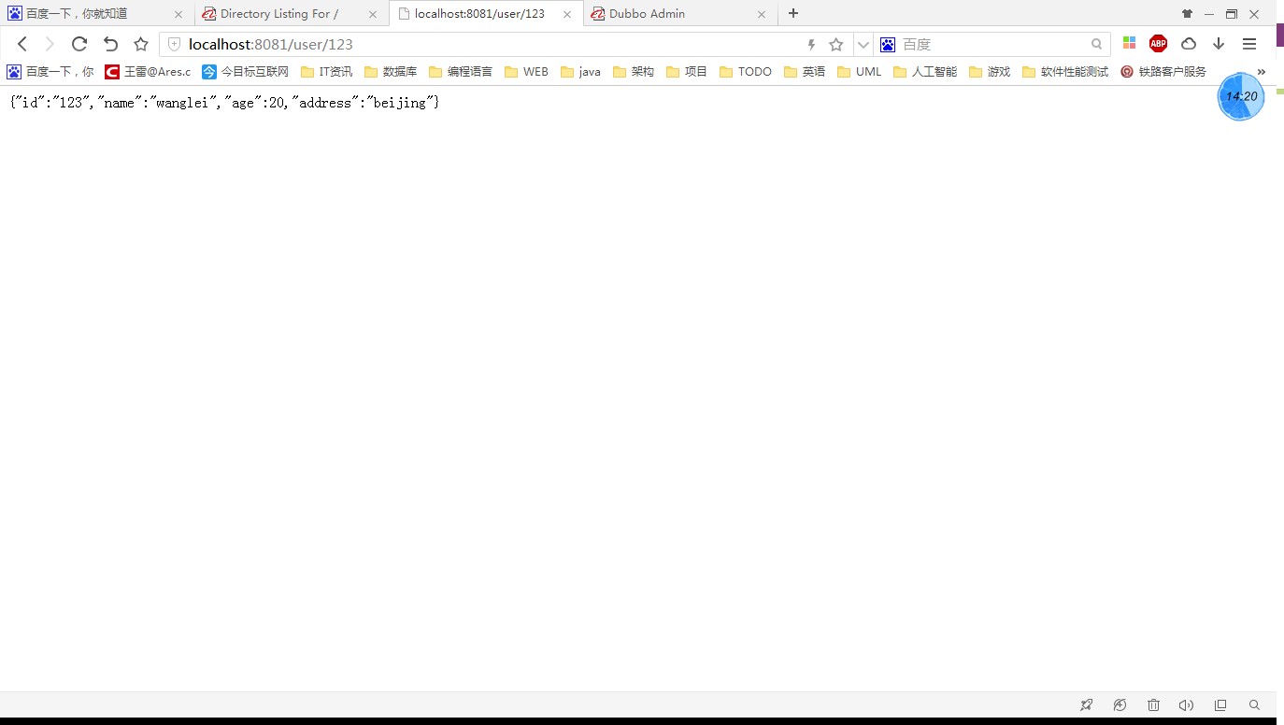Open the Adblock Plus extension

[x=1159, y=43]
